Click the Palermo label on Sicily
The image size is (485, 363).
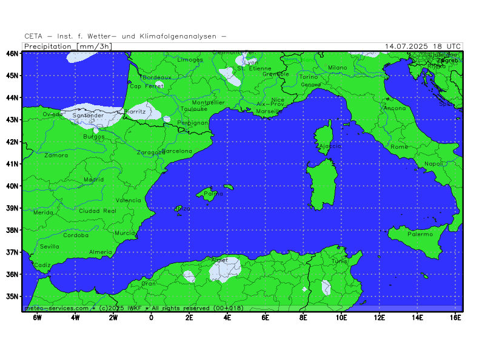420,234
